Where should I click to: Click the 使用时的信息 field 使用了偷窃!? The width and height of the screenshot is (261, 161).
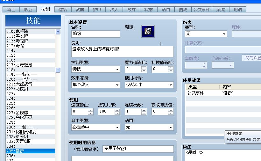(138, 149)
